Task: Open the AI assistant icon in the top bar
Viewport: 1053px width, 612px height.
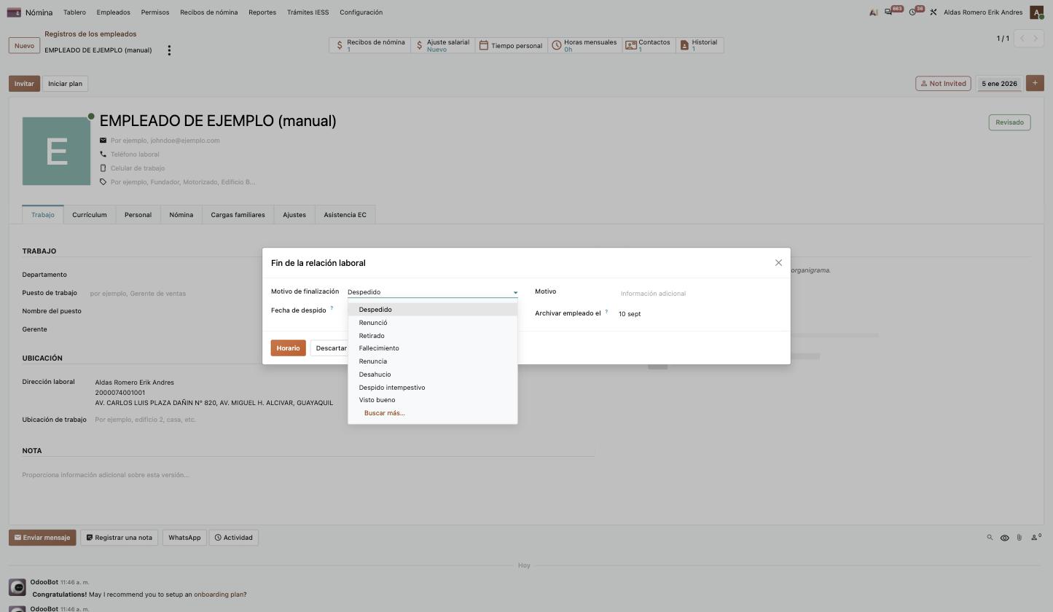Action: tap(873, 12)
